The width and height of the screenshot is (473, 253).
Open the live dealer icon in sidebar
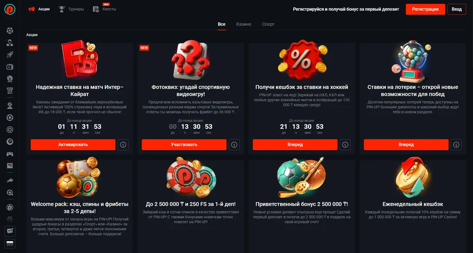click(x=10, y=43)
